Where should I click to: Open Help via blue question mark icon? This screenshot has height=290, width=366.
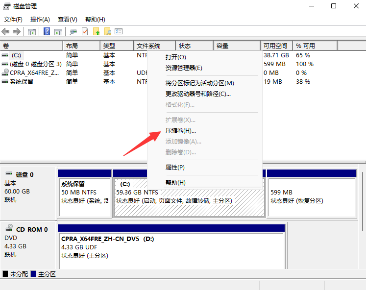tap(47, 32)
